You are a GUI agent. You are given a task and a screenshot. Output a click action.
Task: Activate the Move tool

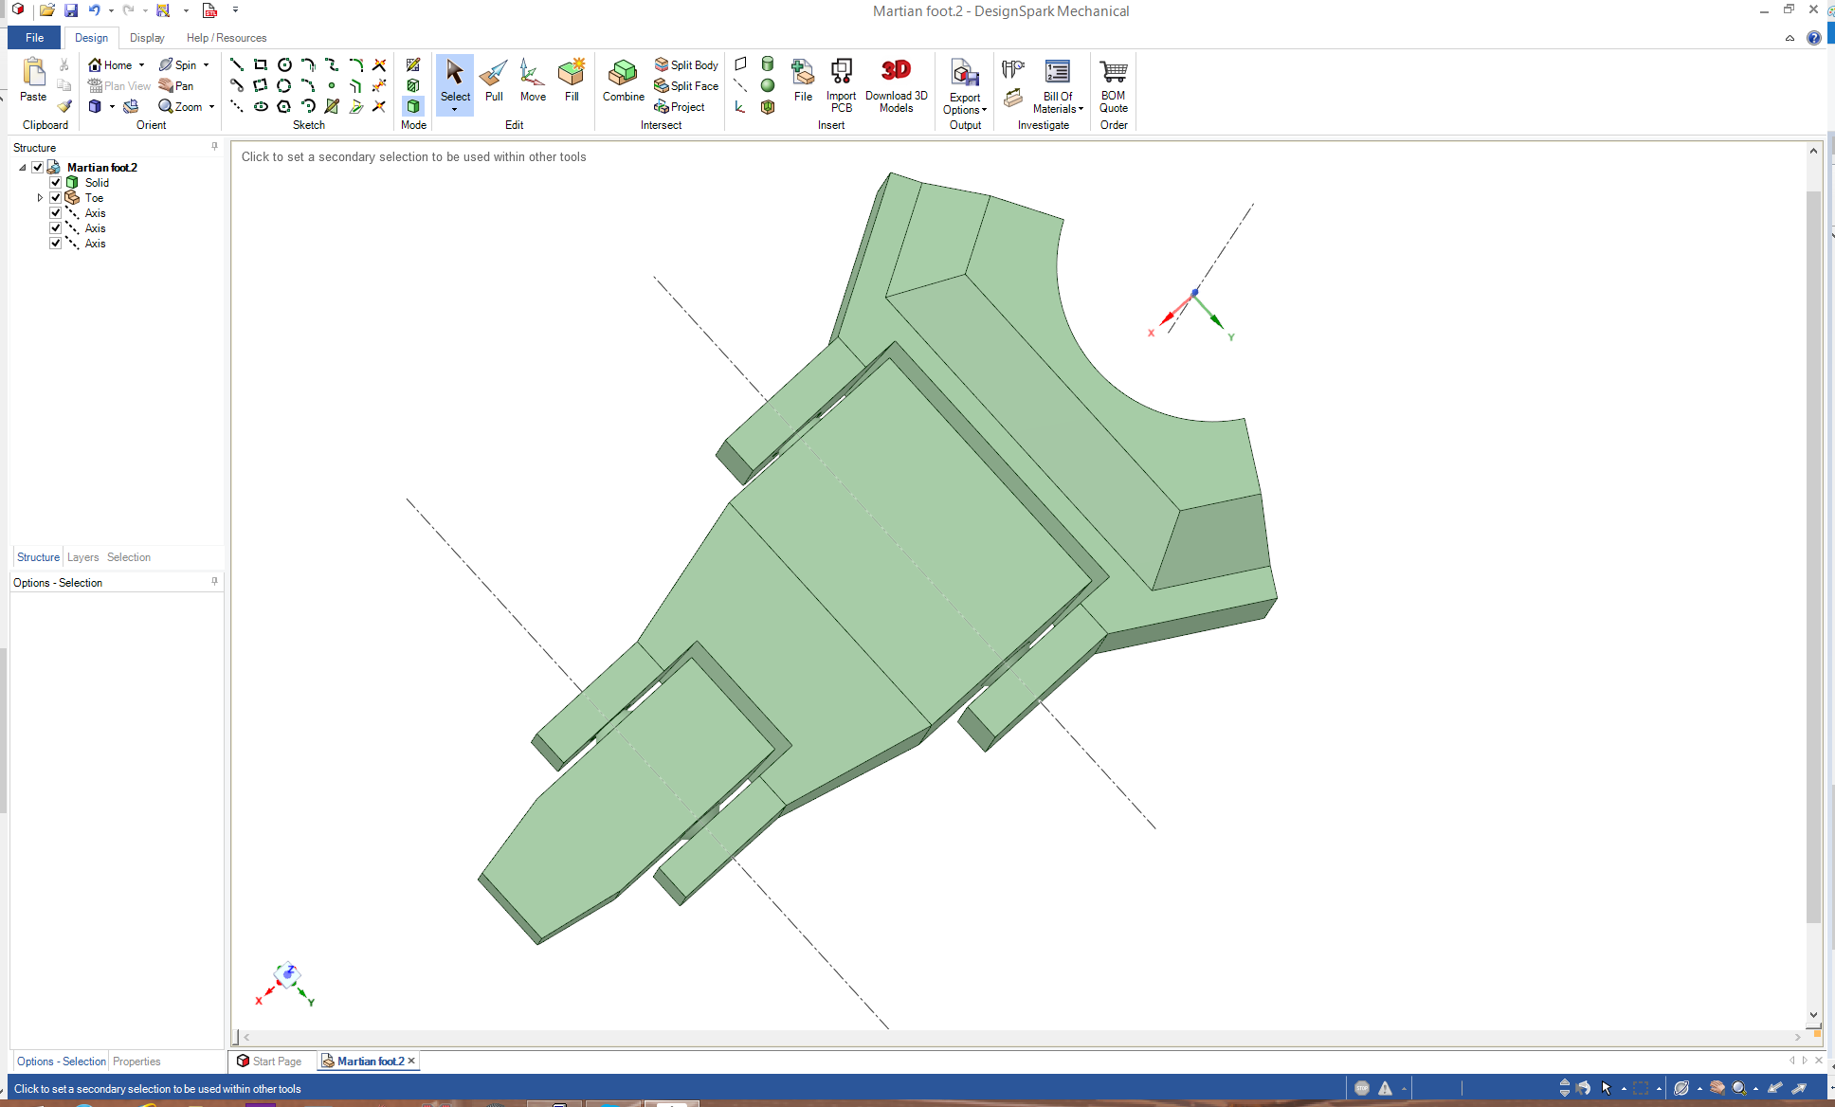pos(533,81)
